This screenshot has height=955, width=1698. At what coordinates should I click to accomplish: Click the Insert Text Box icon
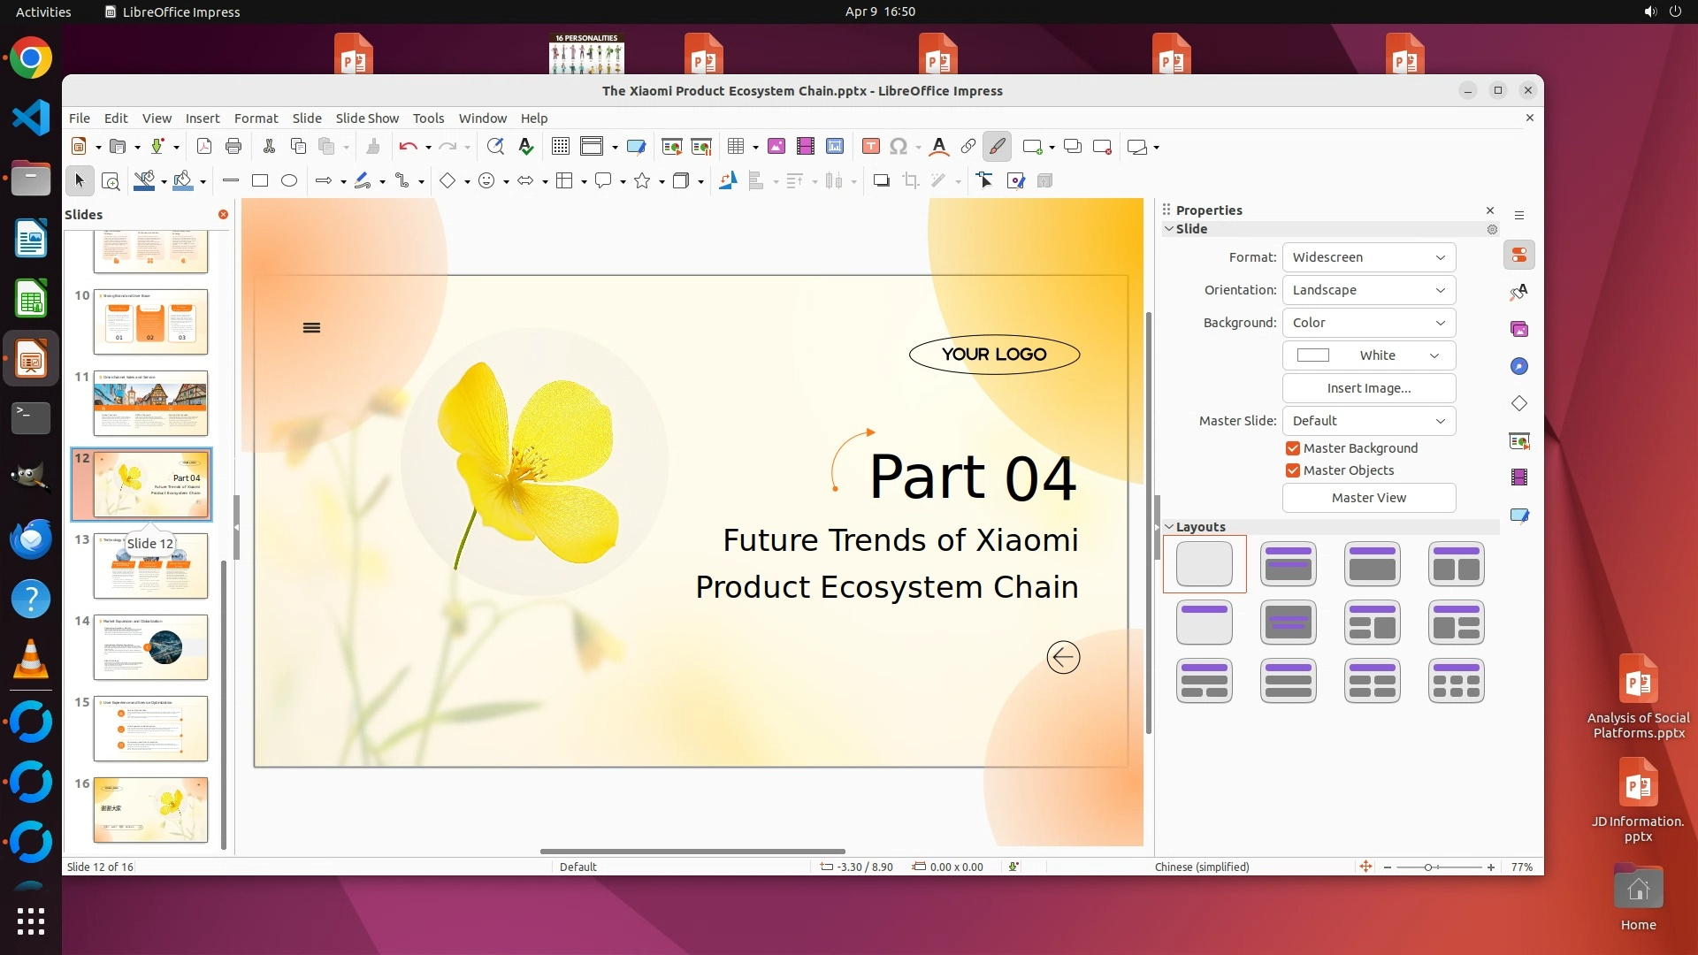871,147
